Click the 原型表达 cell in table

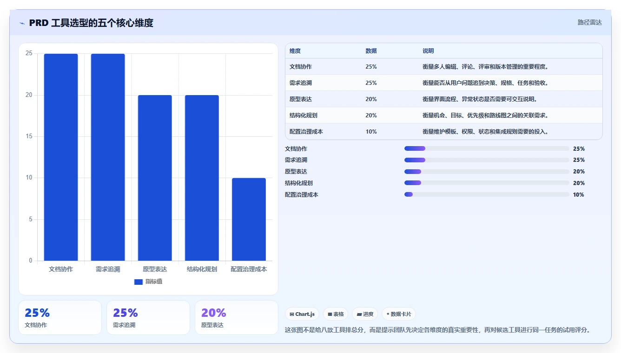[x=301, y=99]
